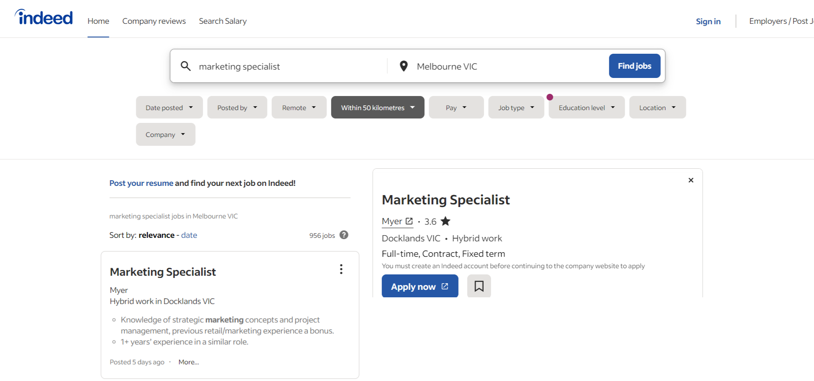Click the location pin icon

(403, 66)
